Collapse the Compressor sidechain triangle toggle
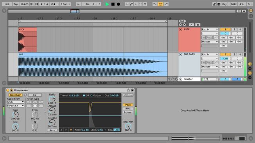 click(x=12, y=90)
